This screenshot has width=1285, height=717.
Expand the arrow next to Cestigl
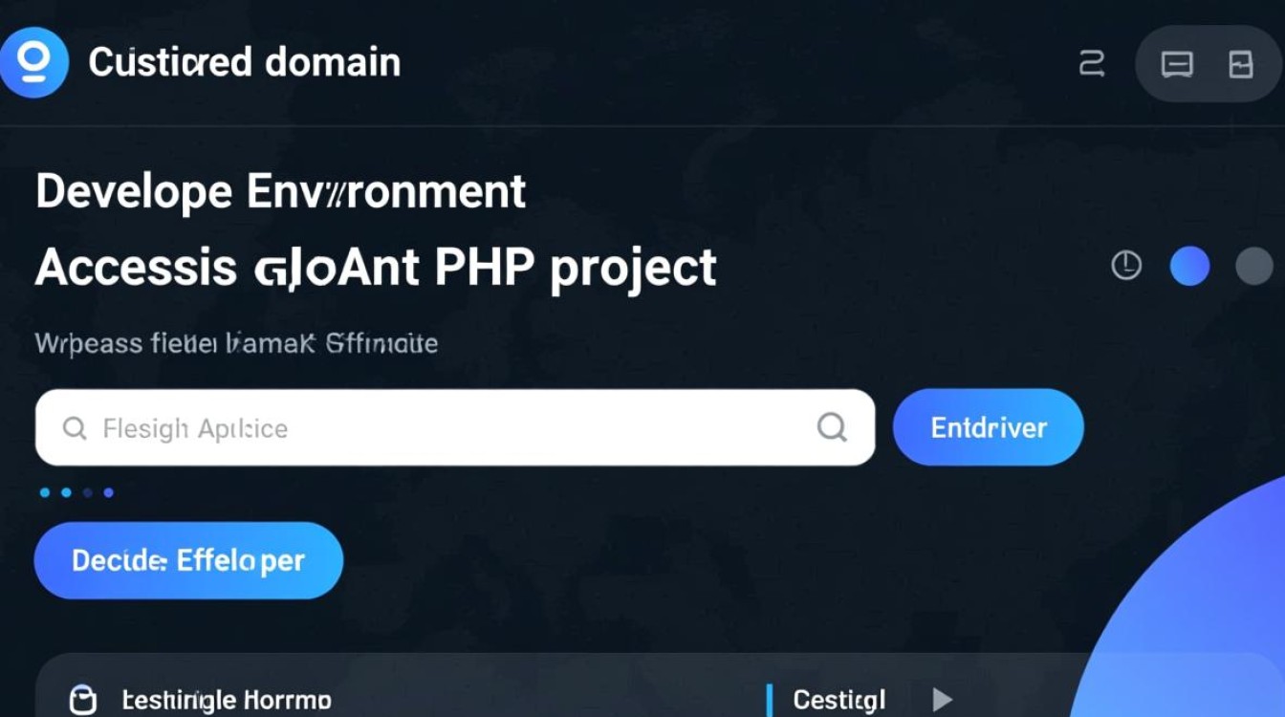click(942, 699)
